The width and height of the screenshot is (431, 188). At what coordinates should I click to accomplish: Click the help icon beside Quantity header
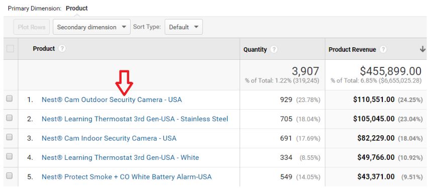point(274,50)
